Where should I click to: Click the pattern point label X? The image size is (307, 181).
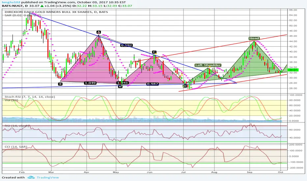click(60, 84)
